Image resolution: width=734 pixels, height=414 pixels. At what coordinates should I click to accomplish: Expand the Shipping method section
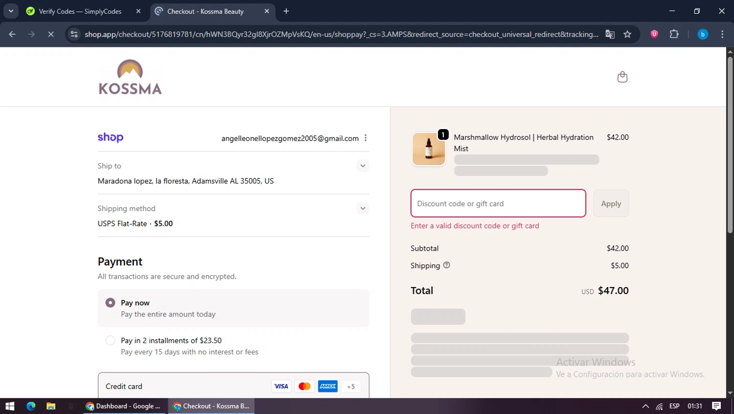(363, 208)
